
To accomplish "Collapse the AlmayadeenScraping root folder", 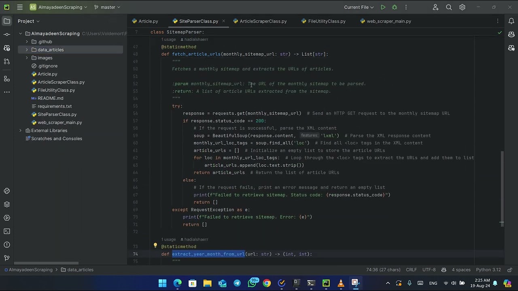I will (x=20, y=34).
